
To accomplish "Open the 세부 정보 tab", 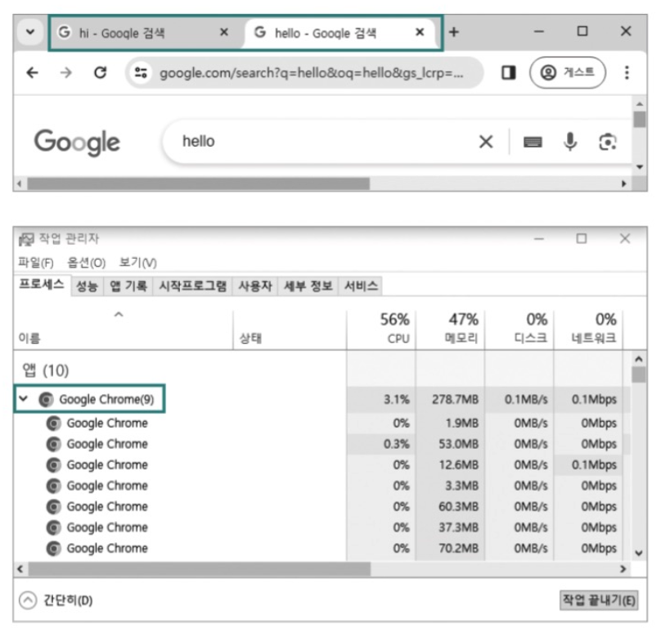I will 308,286.
